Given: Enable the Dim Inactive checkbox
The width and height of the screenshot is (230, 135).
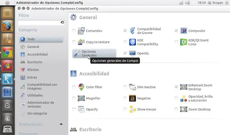Looking at the screenshot, I should [x=125, y=87].
